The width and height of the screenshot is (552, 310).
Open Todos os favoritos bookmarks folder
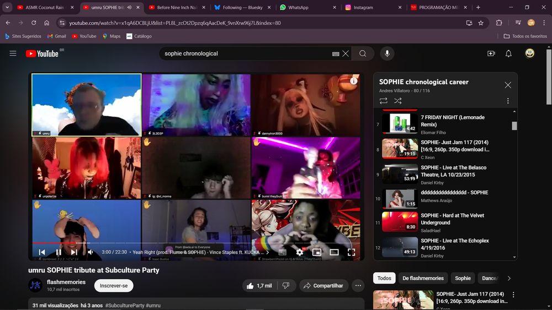(x=526, y=36)
